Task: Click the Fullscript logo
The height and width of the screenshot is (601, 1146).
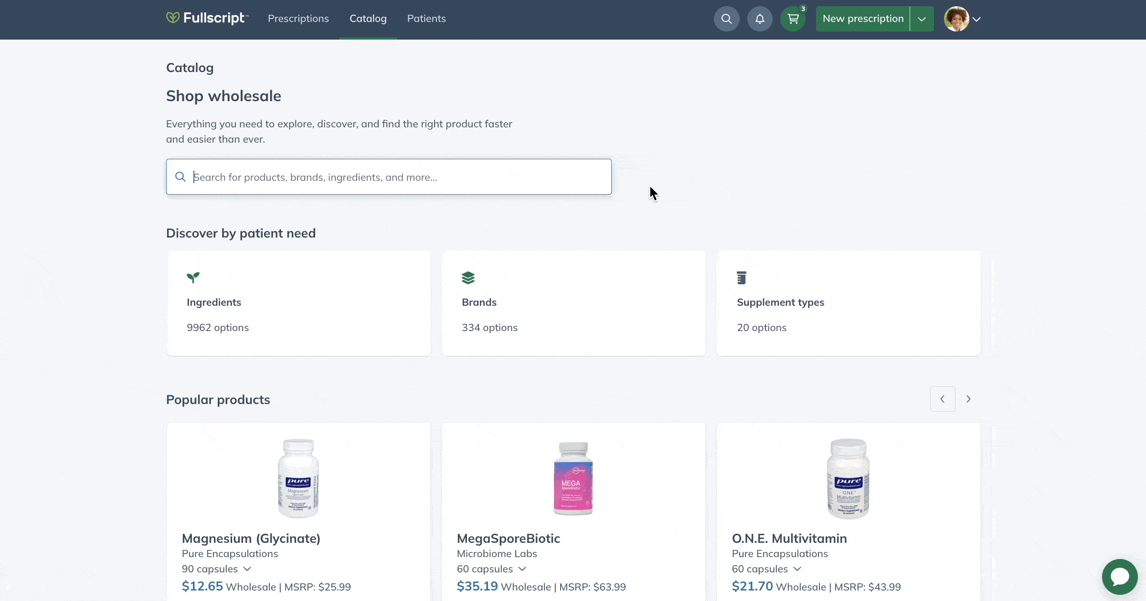Action: (207, 18)
